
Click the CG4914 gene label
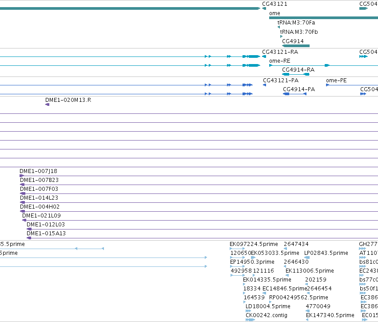click(293, 41)
